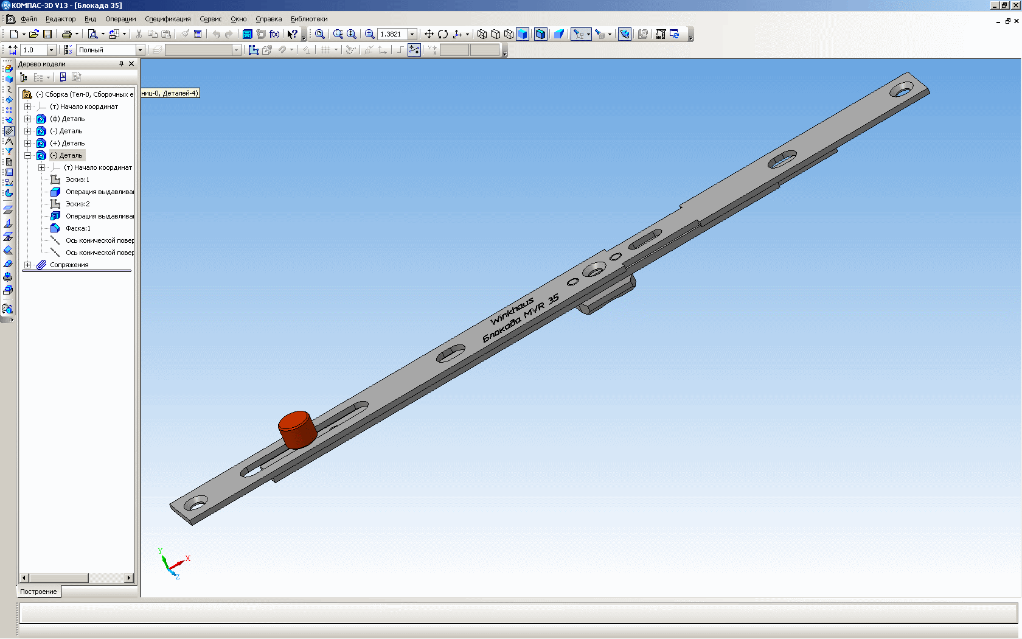Viewport: 1022px width, 639px height.
Task: Click the extrude operation sidebar icon
Action: [8, 290]
